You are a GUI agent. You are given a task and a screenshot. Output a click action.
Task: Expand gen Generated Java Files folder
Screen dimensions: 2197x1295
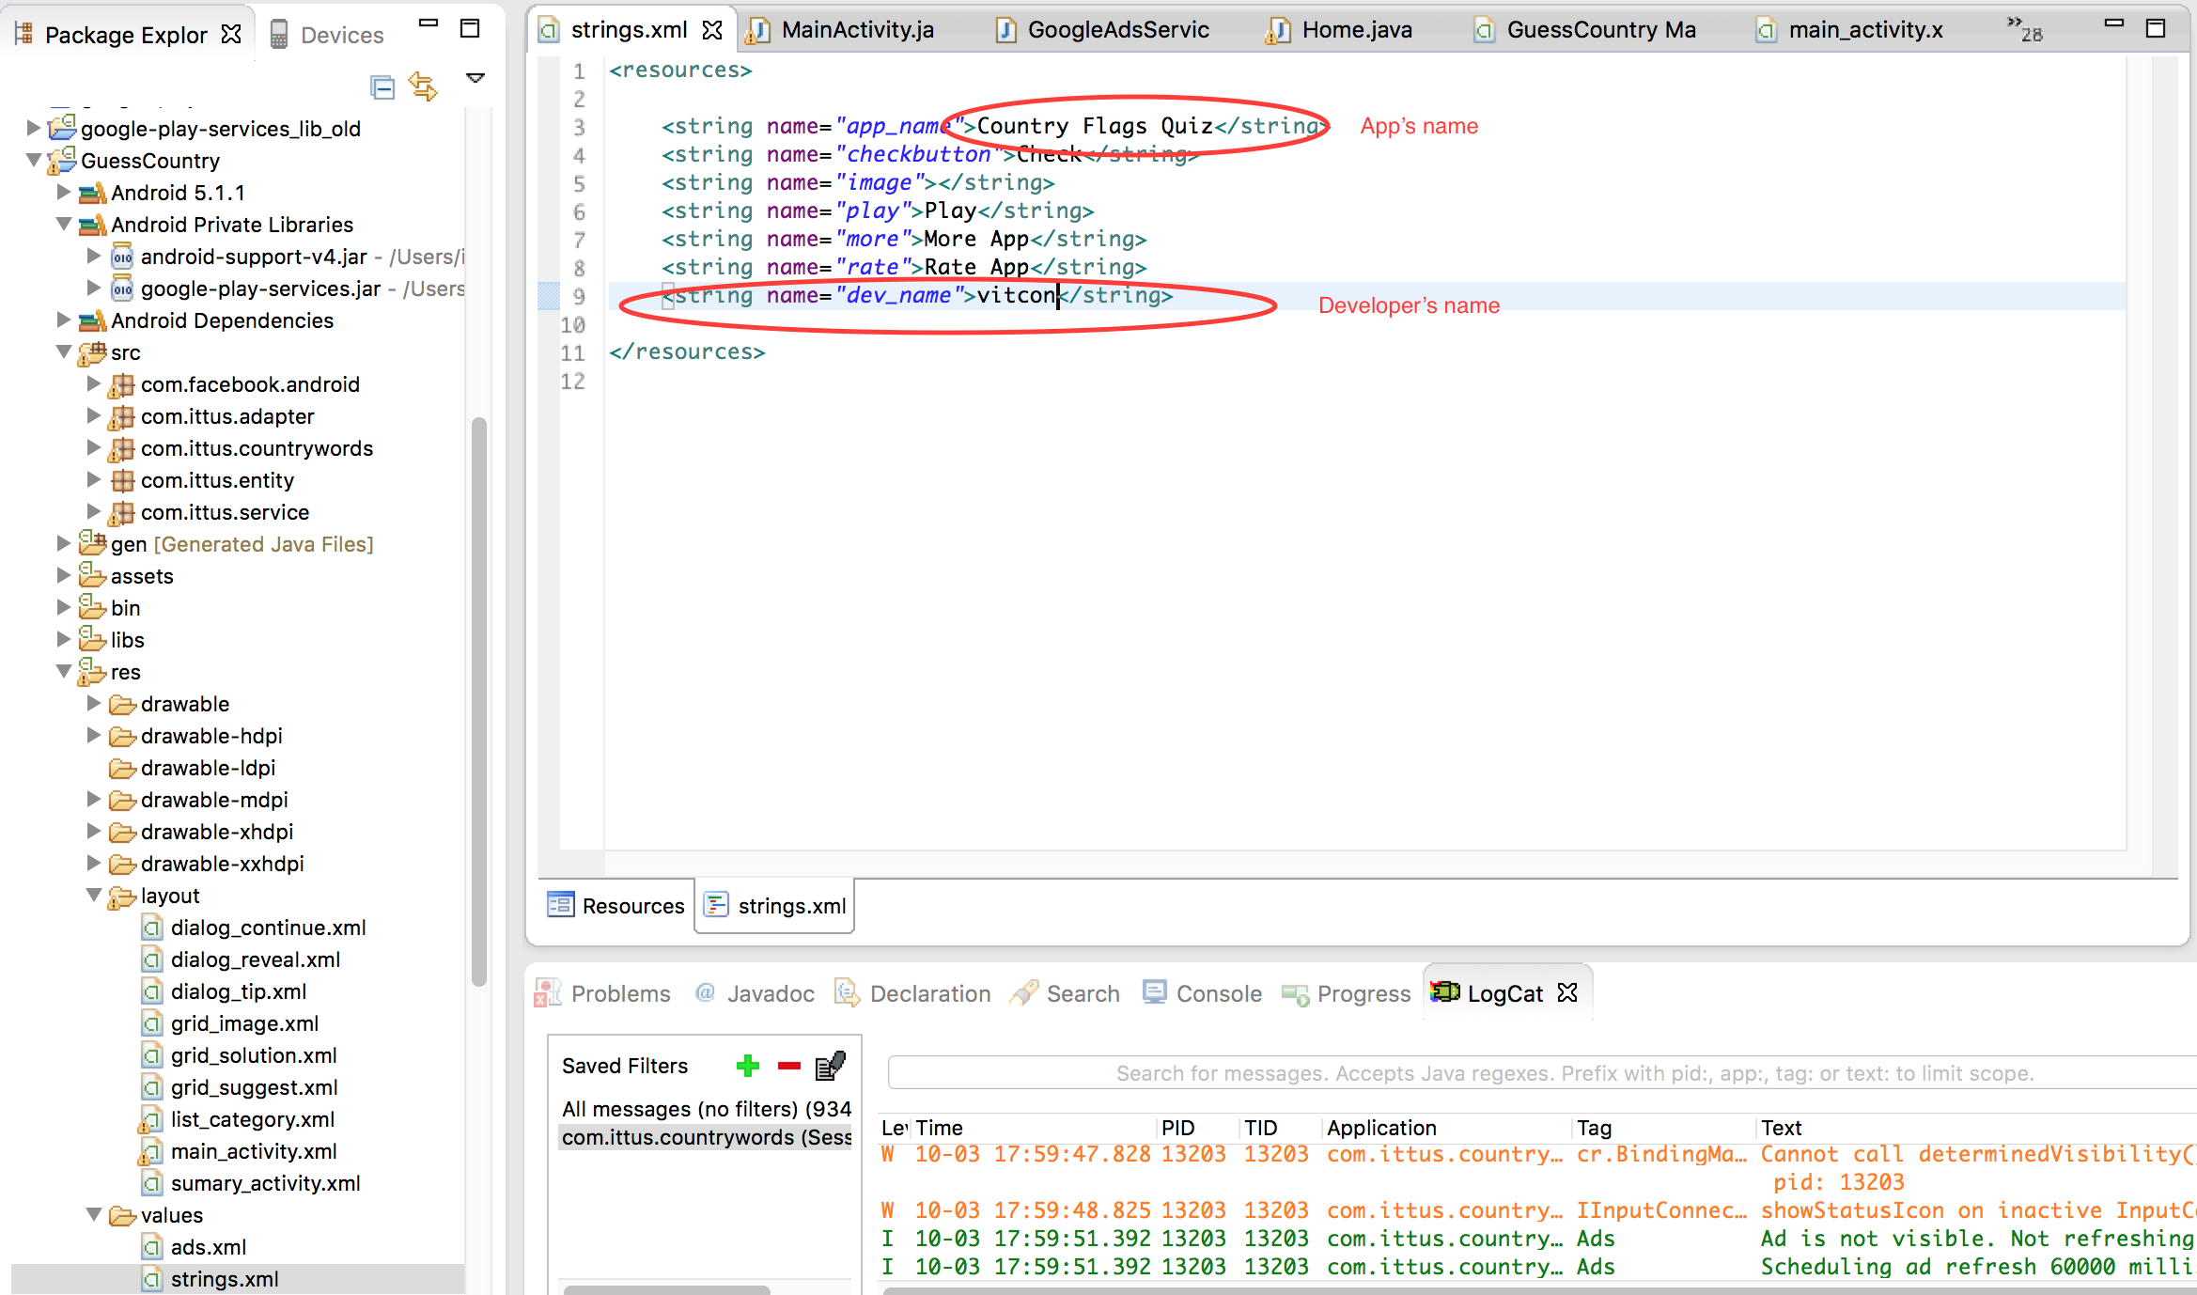64,543
